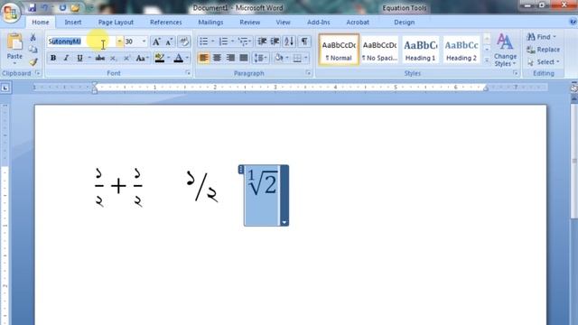The image size is (578, 325).
Task: Click Replace in Editing group
Action: point(544,50)
